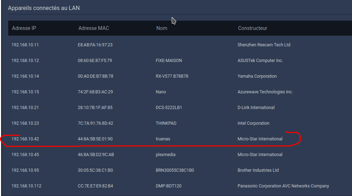This screenshot has width=352, height=196.
Task: Click Azurewave Technologies Inc. cell
Action: click(x=265, y=92)
